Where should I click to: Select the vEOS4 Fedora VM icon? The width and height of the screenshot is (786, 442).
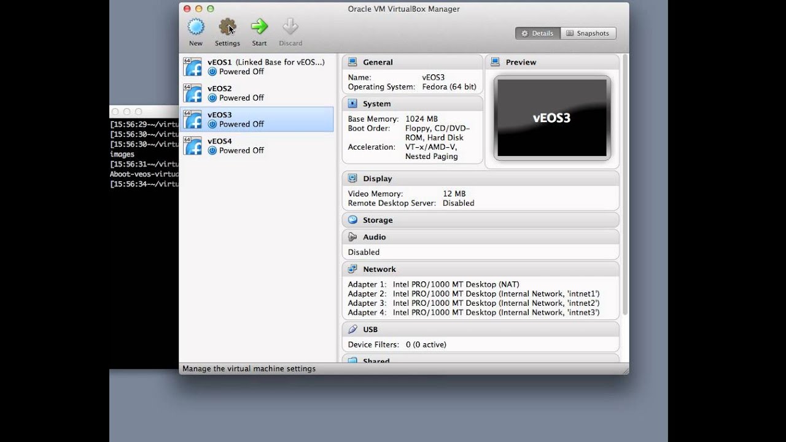(193, 146)
